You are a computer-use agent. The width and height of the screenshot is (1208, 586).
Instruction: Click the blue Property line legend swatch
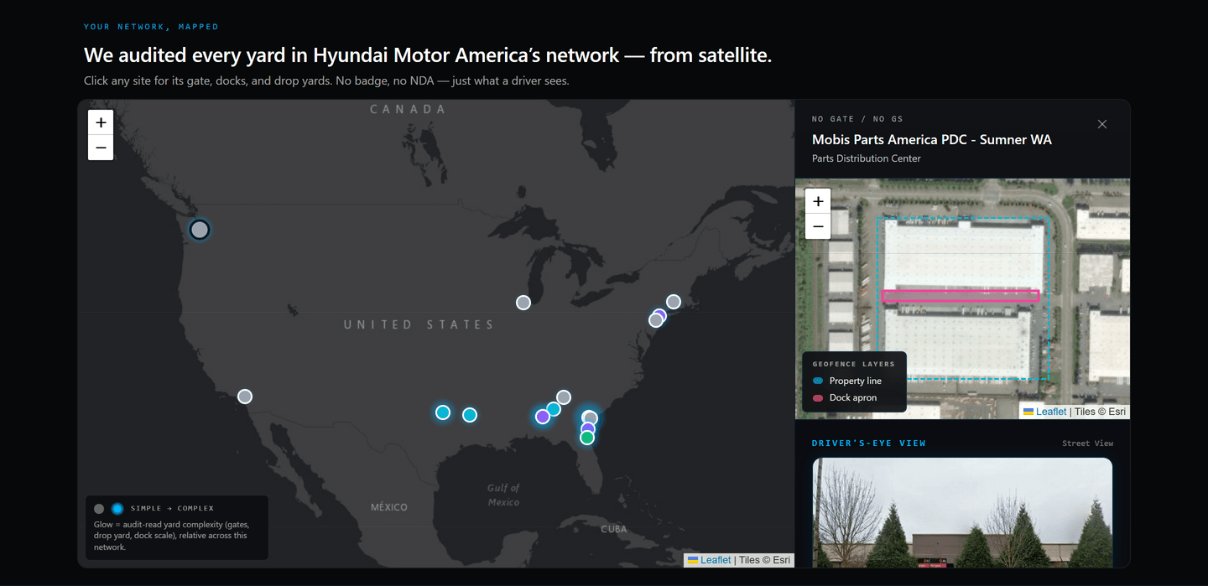pos(818,381)
